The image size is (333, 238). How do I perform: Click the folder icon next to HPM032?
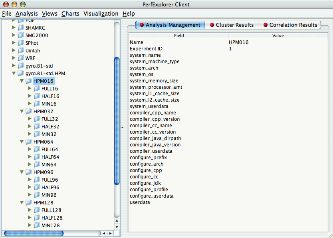[x=29, y=112]
